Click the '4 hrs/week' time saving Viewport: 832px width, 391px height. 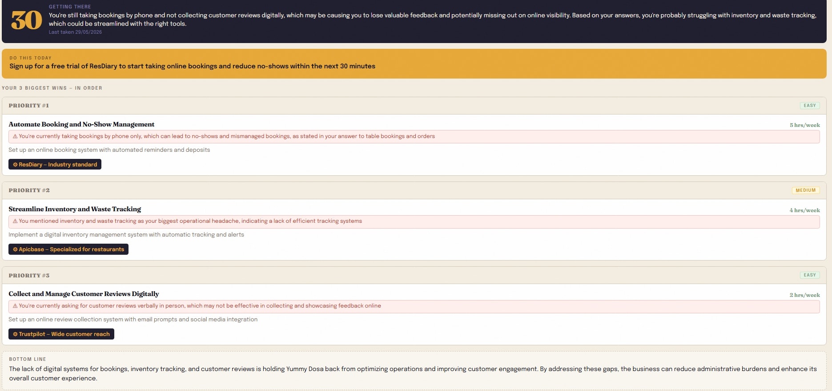point(805,210)
